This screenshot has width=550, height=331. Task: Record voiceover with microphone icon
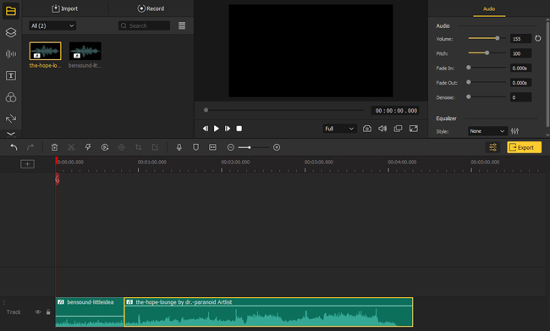(179, 147)
